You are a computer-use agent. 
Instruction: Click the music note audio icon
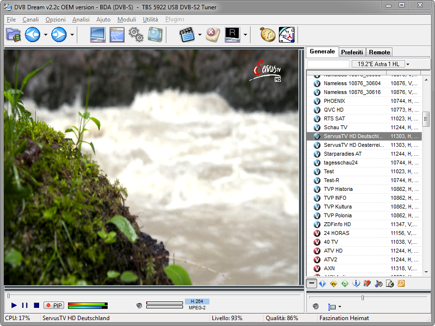click(378, 283)
